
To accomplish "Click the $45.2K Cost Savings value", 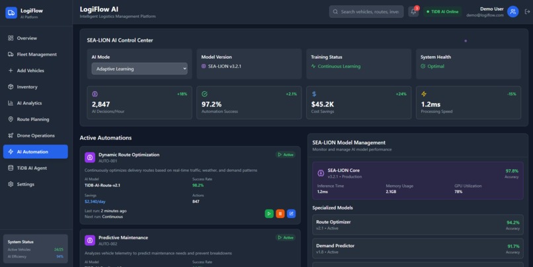I will (x=322, y=104).
